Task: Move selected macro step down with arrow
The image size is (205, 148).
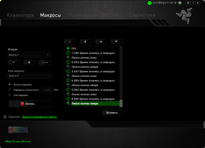Action: pos(116,42)
